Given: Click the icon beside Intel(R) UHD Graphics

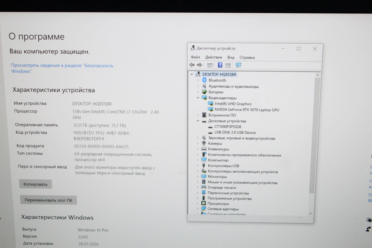Looking at the screenshot, I should pyautogui.click(x=211, y=104).
